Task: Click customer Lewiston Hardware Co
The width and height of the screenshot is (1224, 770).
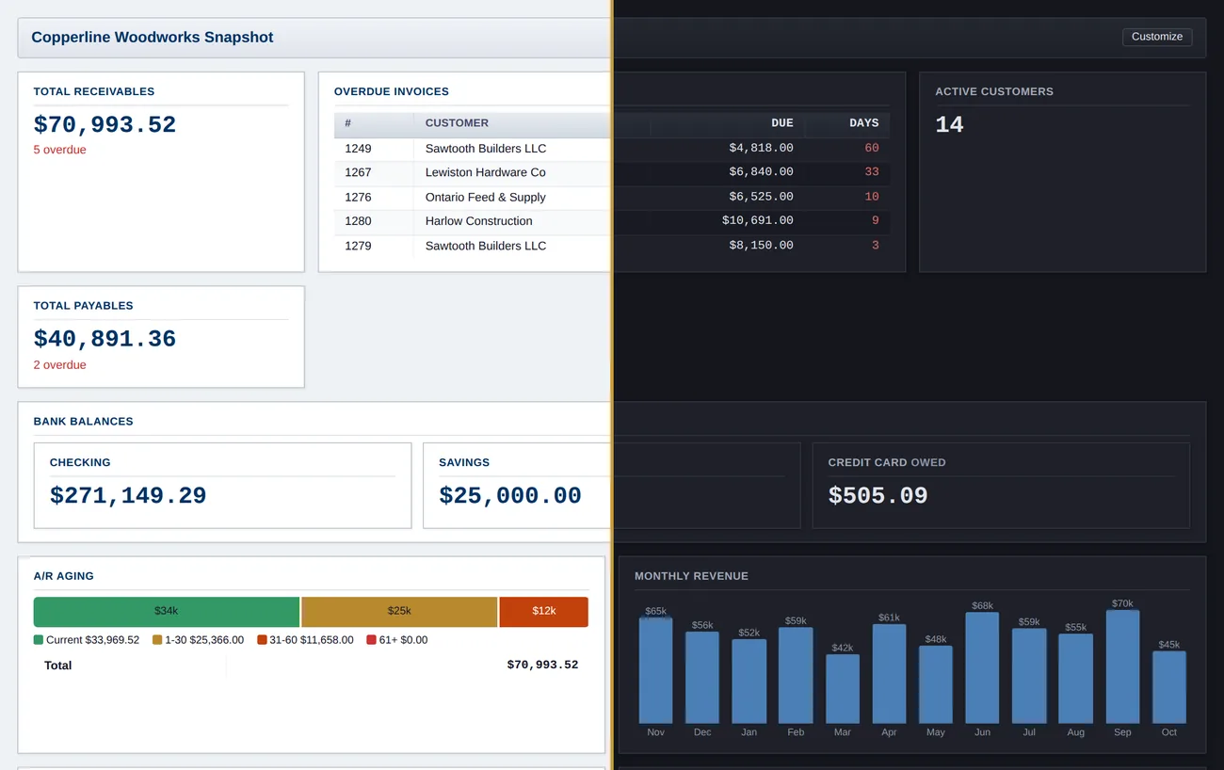Action: click(x=485, y=172)
